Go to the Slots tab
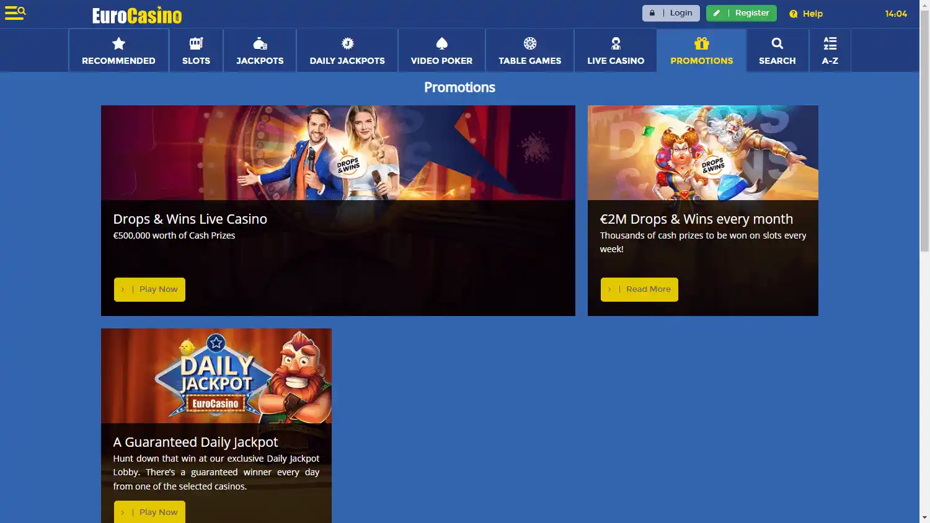Image resolution: width=930 pixels, height=523 pixels. click(x=196, y=50)
